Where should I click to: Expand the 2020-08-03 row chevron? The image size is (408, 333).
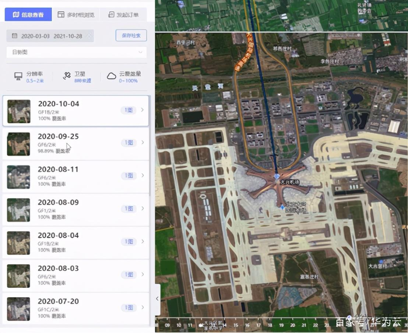[x=143, y=274]
